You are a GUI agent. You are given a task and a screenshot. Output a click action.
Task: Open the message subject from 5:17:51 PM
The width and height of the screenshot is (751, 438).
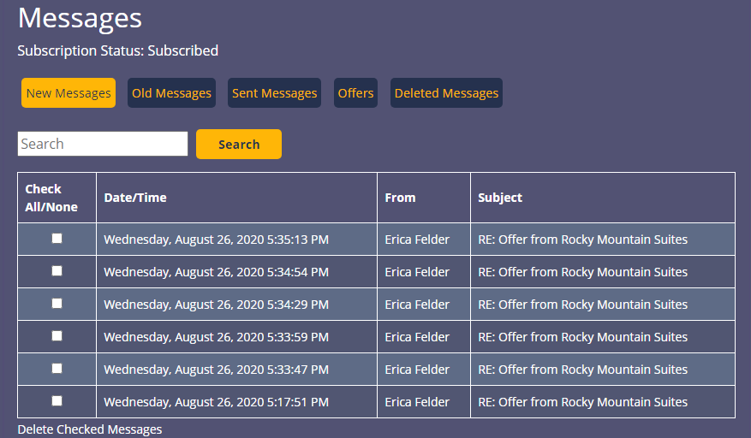click(x=582, y=402)
